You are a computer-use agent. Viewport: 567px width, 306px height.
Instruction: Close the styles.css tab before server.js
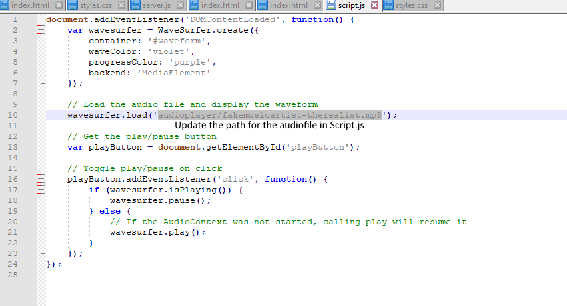tap(122, 5)
